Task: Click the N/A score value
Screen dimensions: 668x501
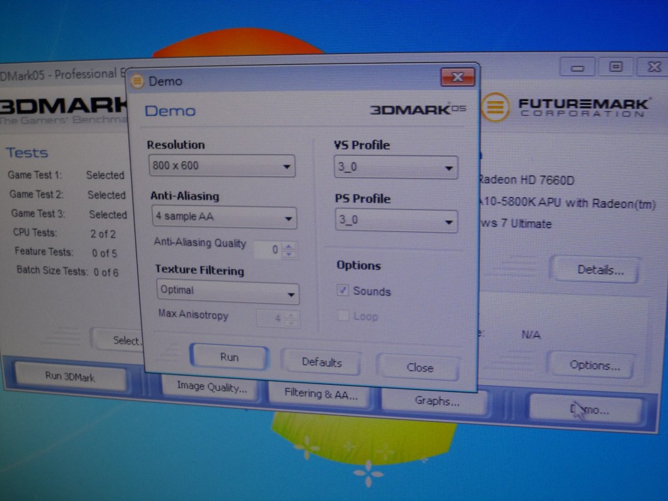Action: tap(531, 335)
